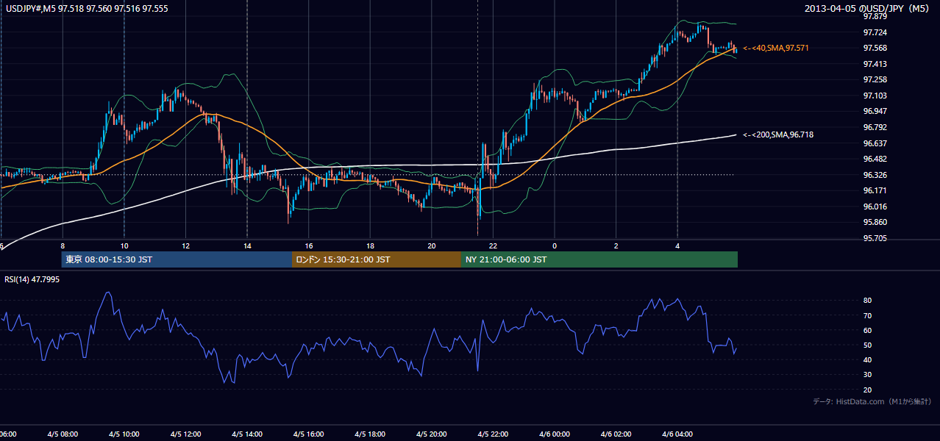Click price axis value 97.103
This screenshot has height=441, width=940.
pos(874,96)
